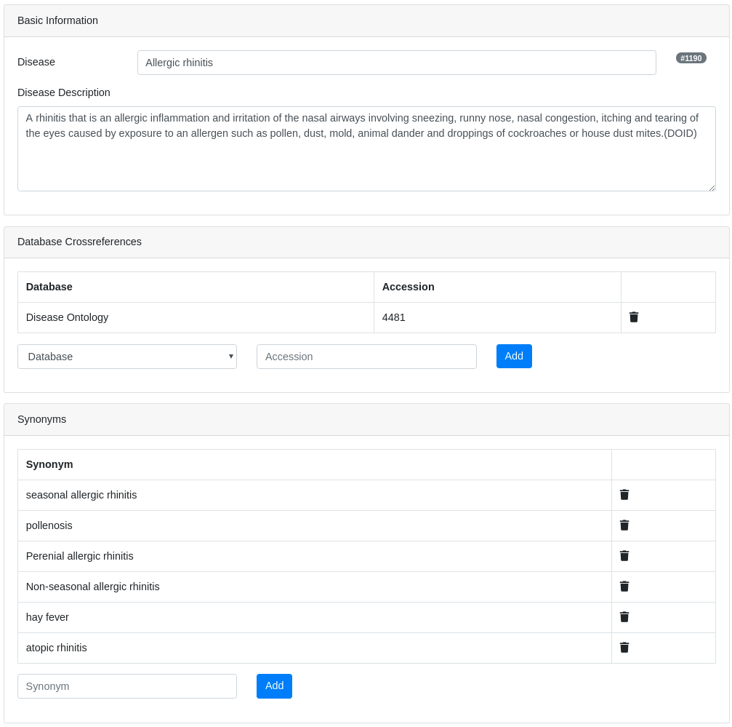
Task: Delete the Perenial allergic rhinitis synonym
Action: click(624, 556)
